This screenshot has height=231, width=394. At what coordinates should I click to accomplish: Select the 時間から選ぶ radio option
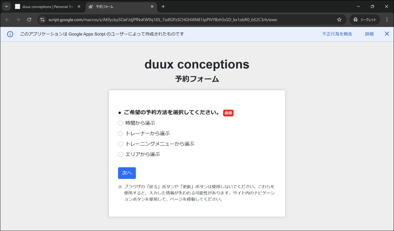pyautogui.click(x=121, y=123)
